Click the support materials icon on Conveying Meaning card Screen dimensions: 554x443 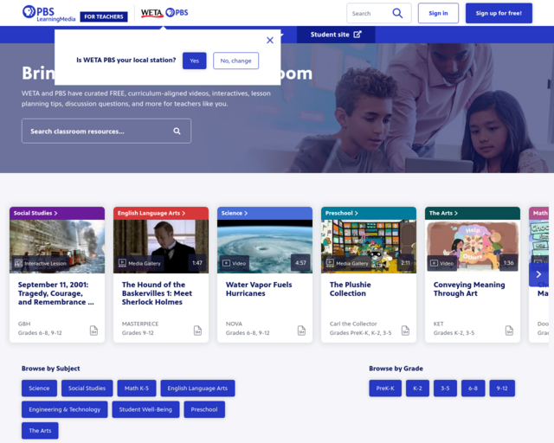click(x=509, y=331)
